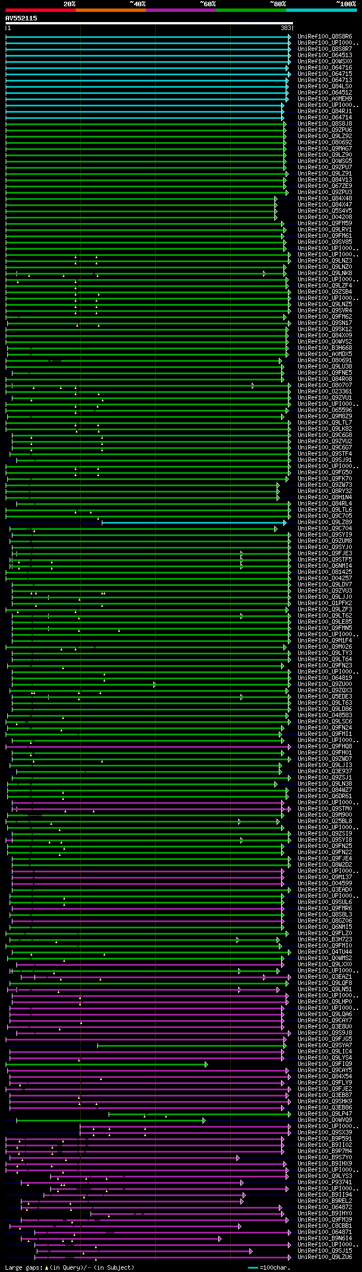Select the label UniRef100_Q9LNK8
Screen dimensions: 362x1272
click(325, 273)
